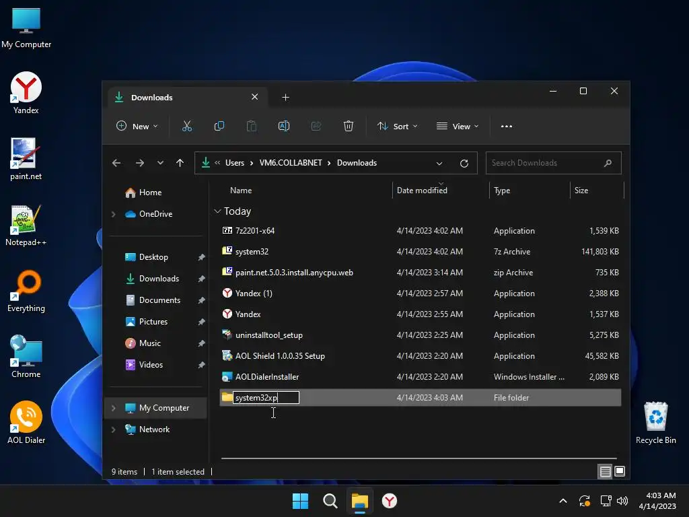Select the Recycle Bin desktop icon

(655, 423)
